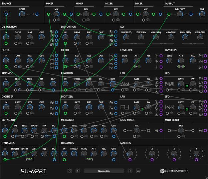The height and width of the screenshot is (179, 208).
Task: Turn RES knob in right Filter module
Action: point(89,61)
